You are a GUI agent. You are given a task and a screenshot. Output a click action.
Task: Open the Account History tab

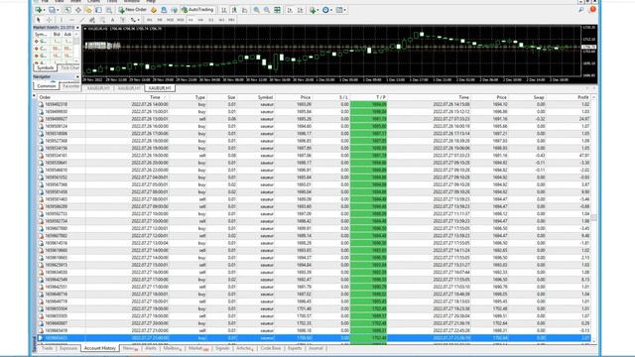100,348
